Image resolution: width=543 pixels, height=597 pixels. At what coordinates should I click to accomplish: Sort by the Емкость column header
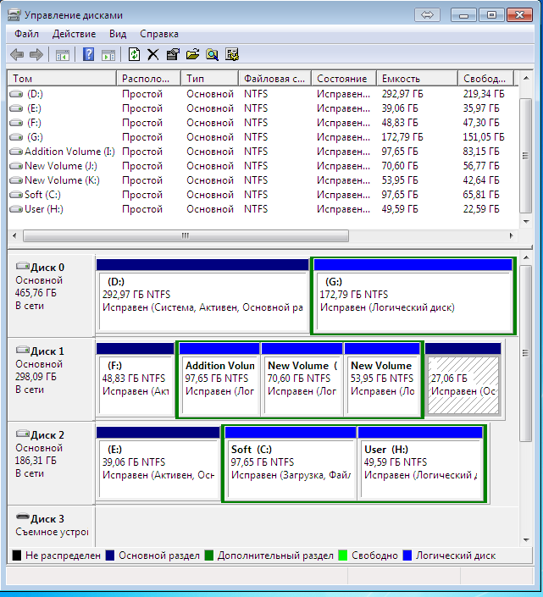pyautogui.click(x=418, y=79)
